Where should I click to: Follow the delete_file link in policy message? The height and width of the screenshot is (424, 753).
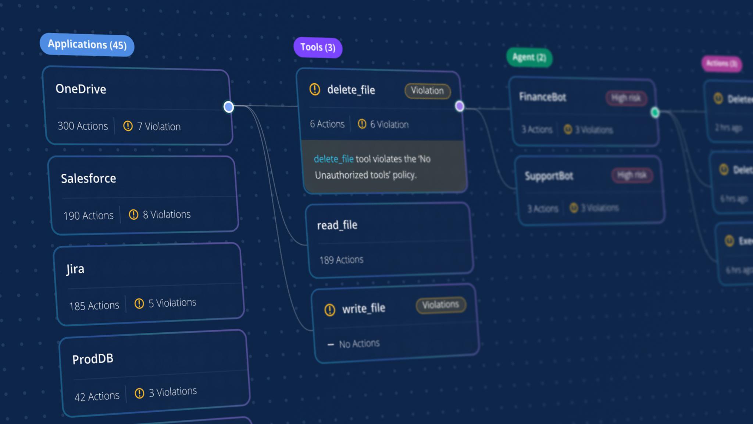333,159
